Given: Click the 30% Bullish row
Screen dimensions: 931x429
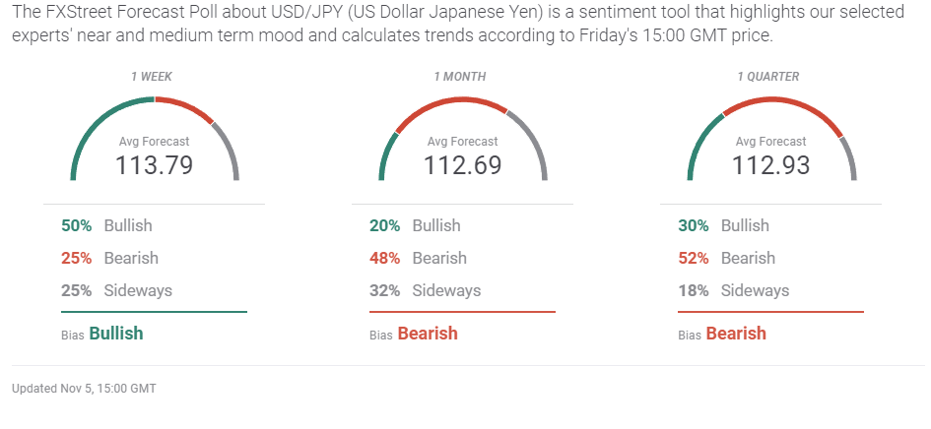Looking at the screenshot, I should 723,225.
